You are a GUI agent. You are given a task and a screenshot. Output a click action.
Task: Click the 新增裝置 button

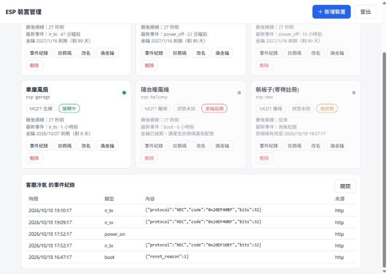(x=331, y=12)
